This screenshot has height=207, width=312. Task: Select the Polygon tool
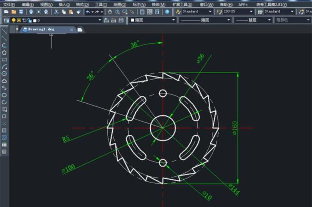pos(4,53)
